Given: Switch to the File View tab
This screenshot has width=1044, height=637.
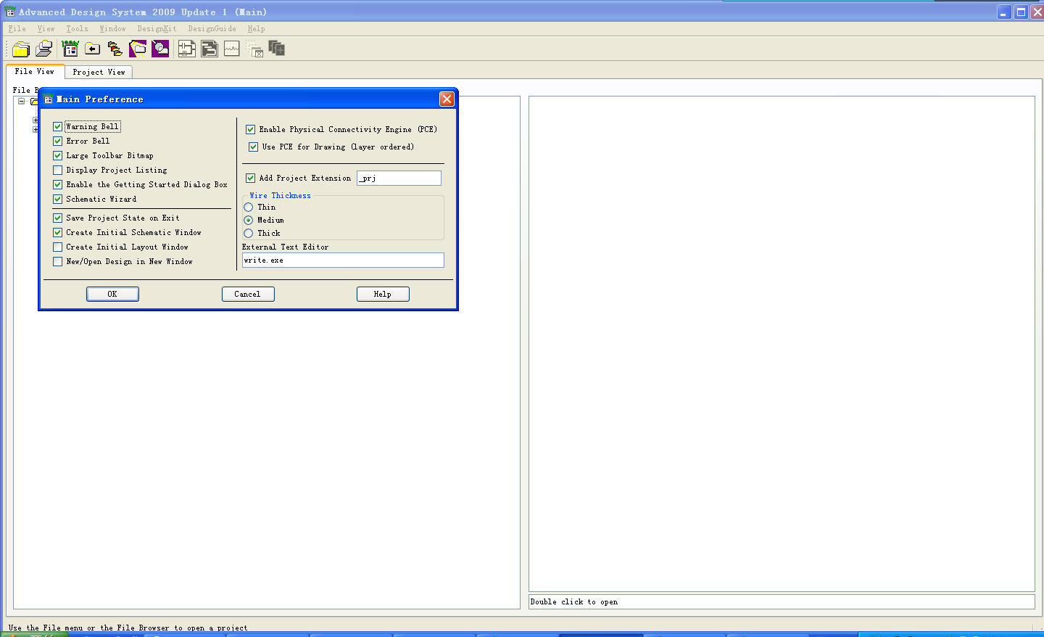Looking at the screenshot, I should click(35, 71).
